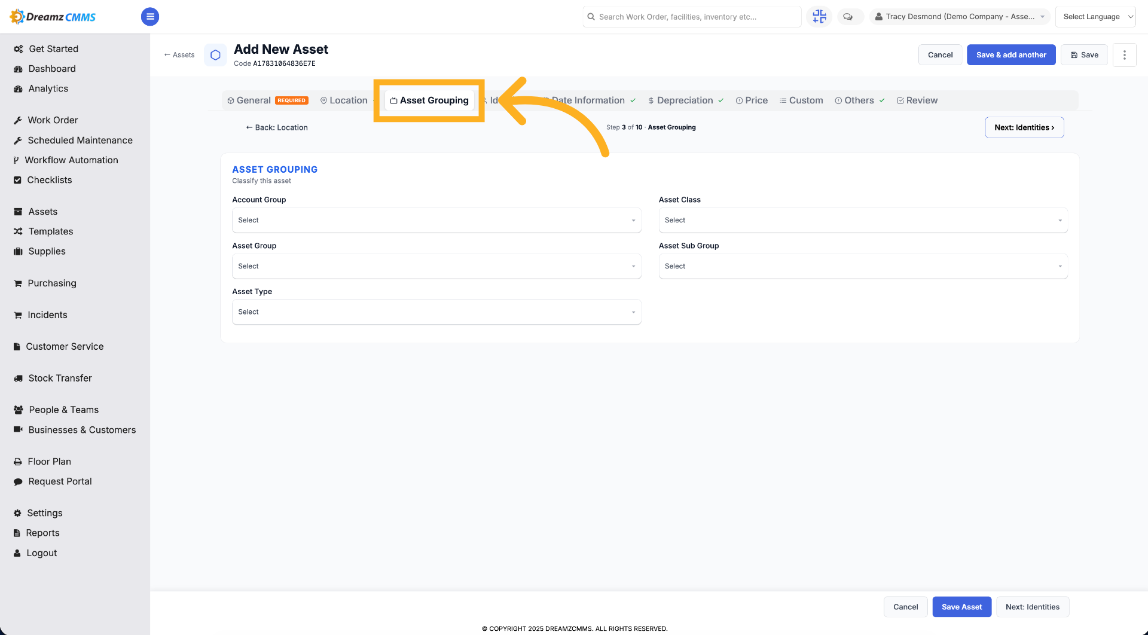Open the Account Group dropdown

tap(436, 220)
